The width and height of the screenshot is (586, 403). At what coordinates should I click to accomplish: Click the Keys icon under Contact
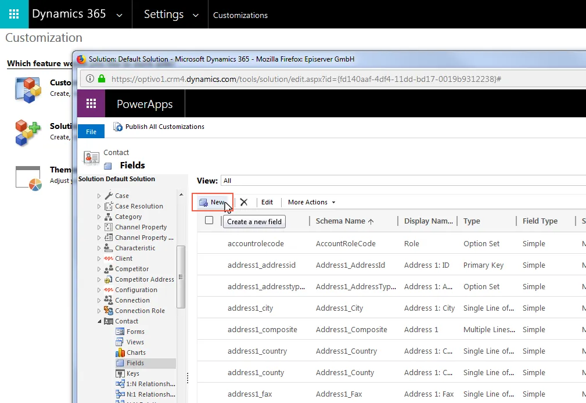(120, 373)
